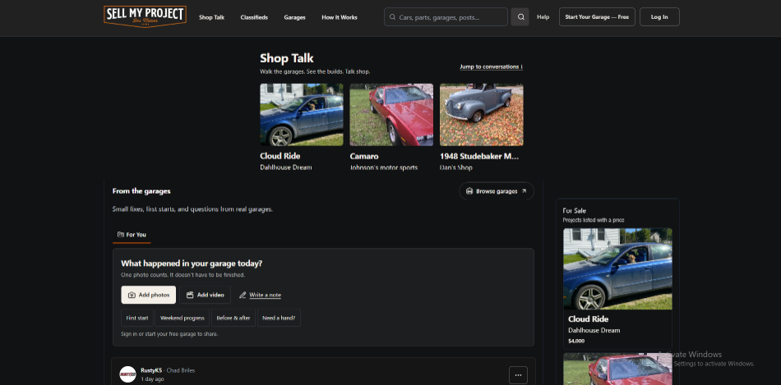This screenshot has width=781, height=385.
Task: Open 1948 Studebaker truck thumbnail
Action: 482,114
